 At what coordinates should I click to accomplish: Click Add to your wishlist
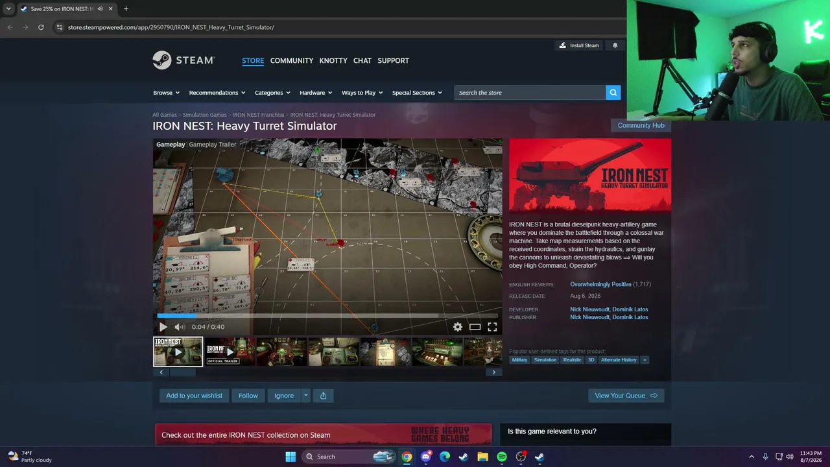click(x=194, y=396)
